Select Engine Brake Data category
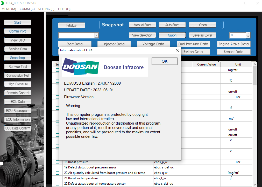 (233, 44)
